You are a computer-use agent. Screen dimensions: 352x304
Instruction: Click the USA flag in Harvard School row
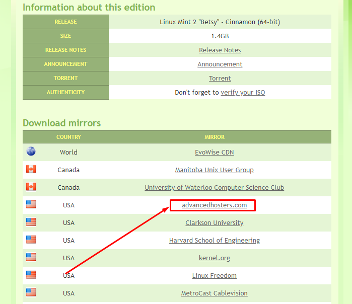pyautogui.click(x=31, y=240)
